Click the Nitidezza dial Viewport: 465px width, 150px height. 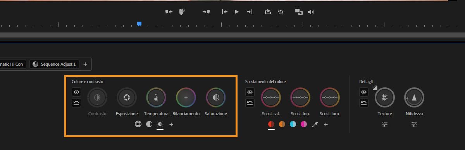414,98
